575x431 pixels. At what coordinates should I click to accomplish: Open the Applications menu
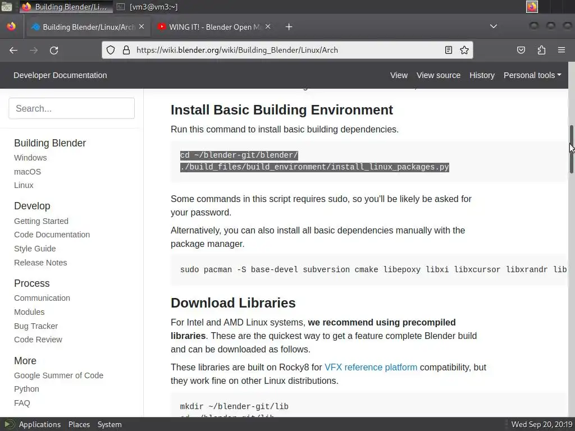coord(40,424)
